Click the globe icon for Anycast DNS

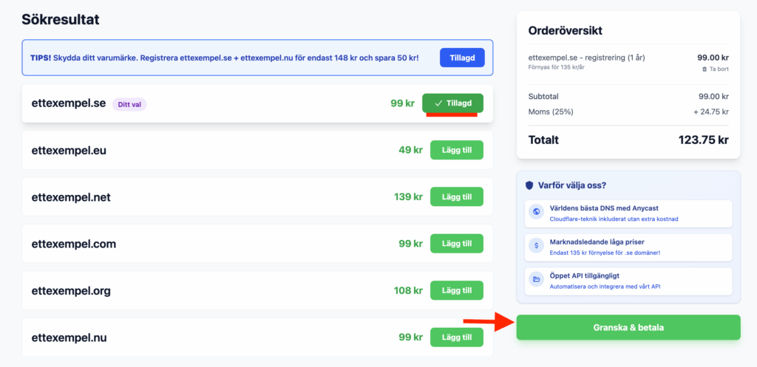tap(536, 213)
